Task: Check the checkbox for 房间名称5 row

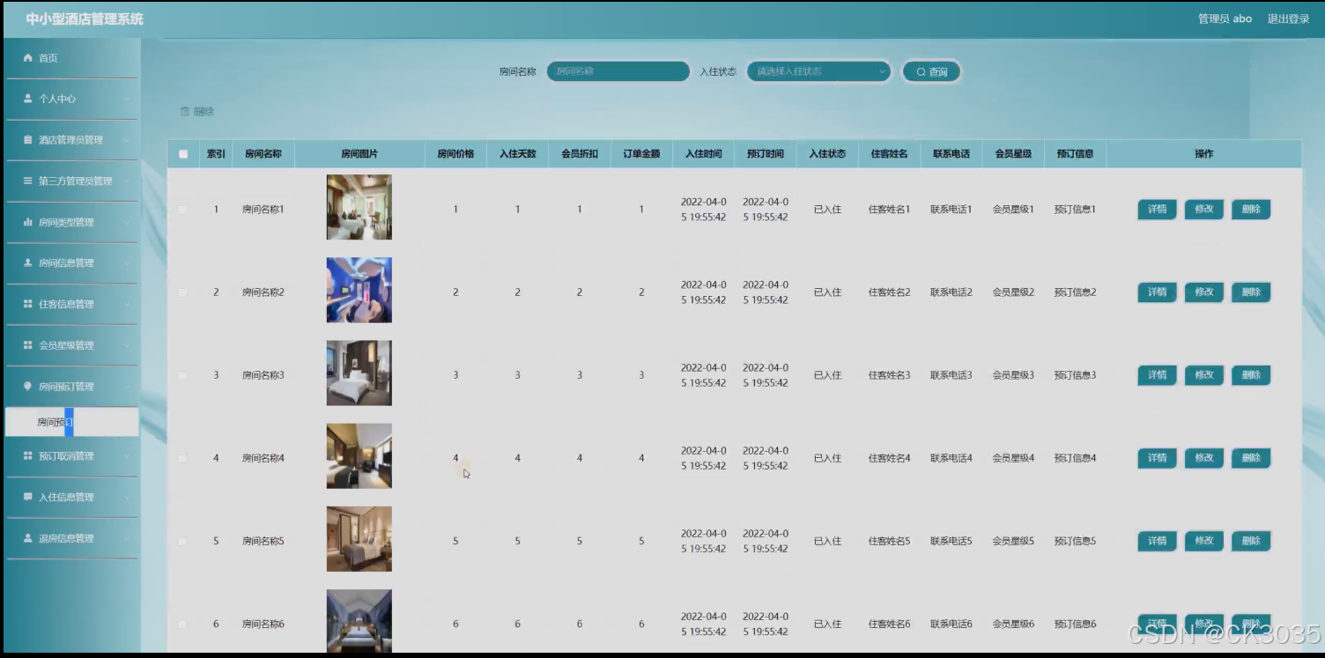Action: (182, 541)
